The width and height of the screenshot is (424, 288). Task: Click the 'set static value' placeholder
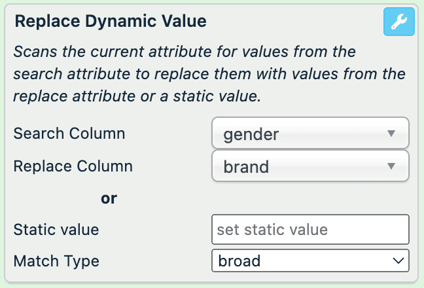point(272,230)
